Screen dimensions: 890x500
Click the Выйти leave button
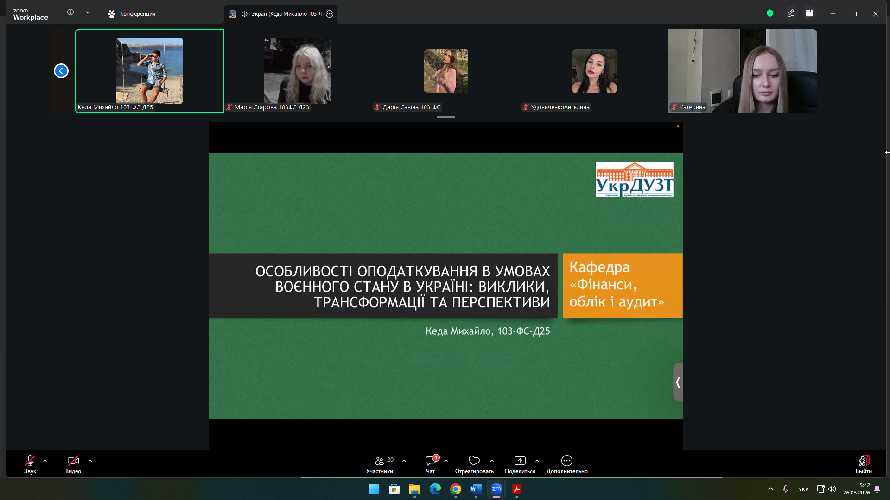pos(864,464)
